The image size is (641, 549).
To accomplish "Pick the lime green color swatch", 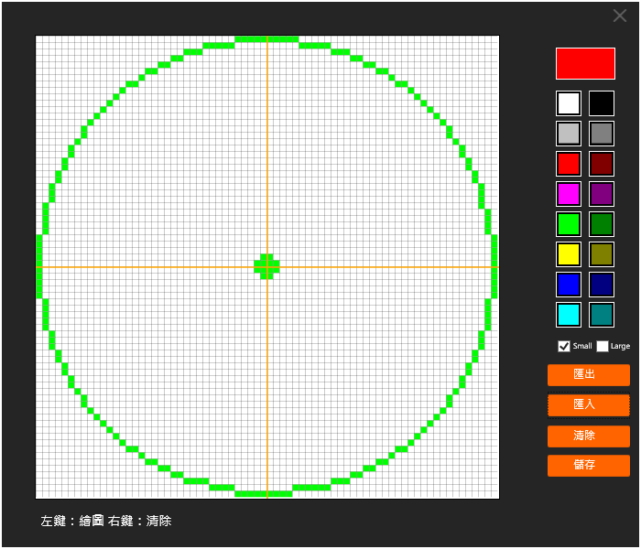I will coord(569,224).
